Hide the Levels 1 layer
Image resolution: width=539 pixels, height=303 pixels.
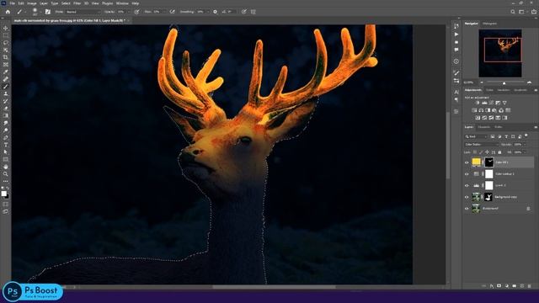click(x=467, y=185)
